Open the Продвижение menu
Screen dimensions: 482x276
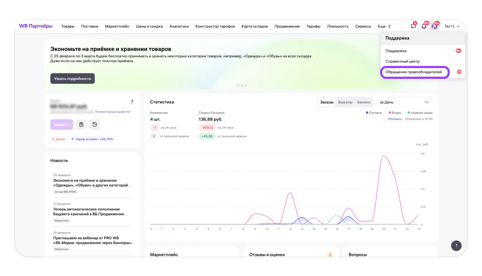[287, 26]
